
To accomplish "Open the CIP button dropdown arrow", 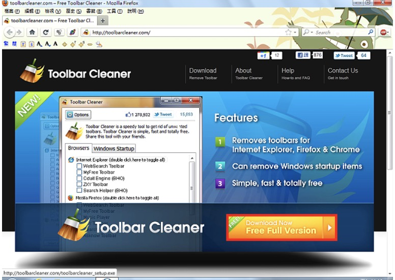I will click(388, 32).
